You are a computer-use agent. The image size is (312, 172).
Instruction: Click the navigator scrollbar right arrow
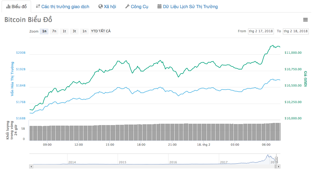[279, 167]
